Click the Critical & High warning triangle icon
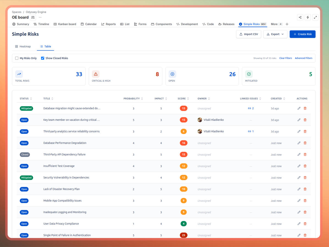This screenshot has width=329, height=247. pyautogui.click(x=96, y=74)
